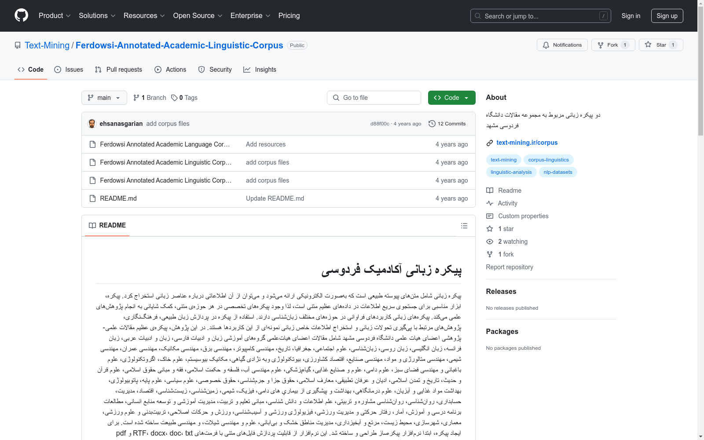Open the main branch dropdown
Screen dimensions: 704x440
point(104,98)
